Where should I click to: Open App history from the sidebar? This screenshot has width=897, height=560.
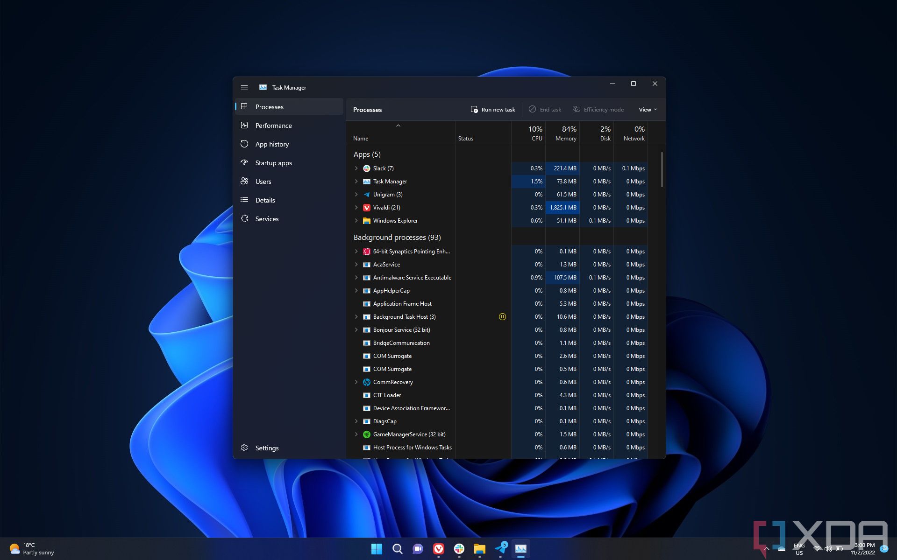pos(272,144)
